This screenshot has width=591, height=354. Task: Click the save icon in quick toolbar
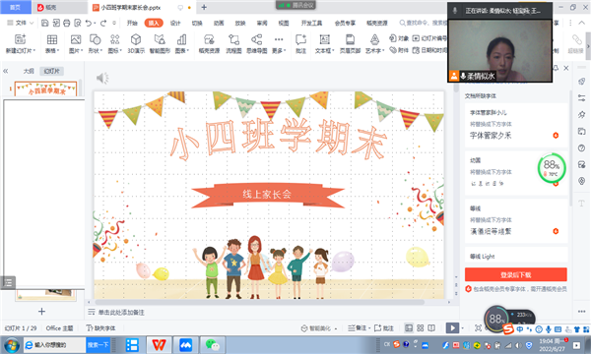pos(45,23)
